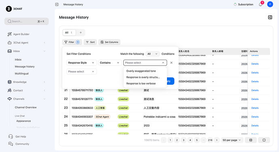Screen dimensions: 279x152
Task: Open Live Chat Appearance
Action: [x=23, y=121]
